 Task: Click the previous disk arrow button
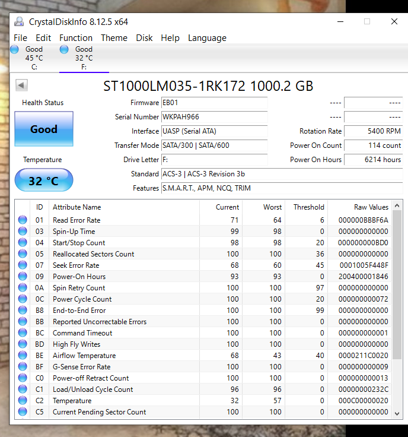click(21, 85)
